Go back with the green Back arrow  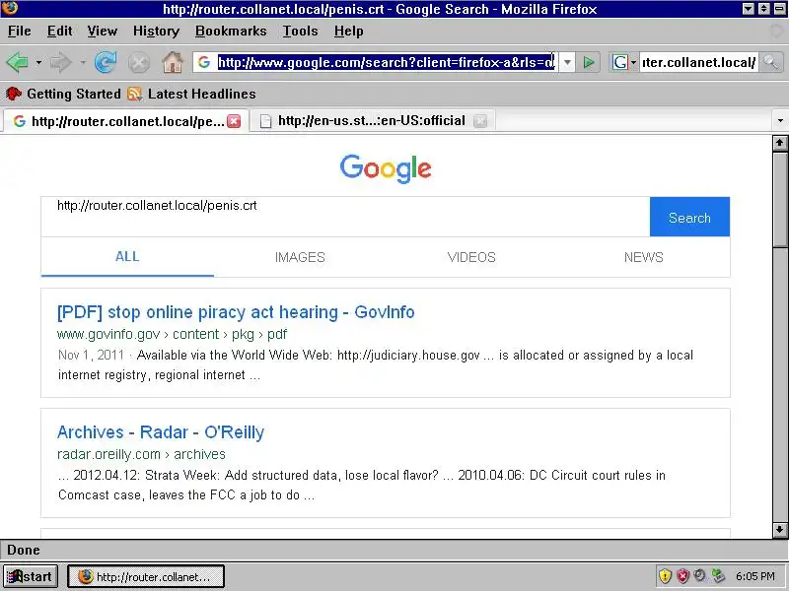pyautogui.click(x=18, y=63)
